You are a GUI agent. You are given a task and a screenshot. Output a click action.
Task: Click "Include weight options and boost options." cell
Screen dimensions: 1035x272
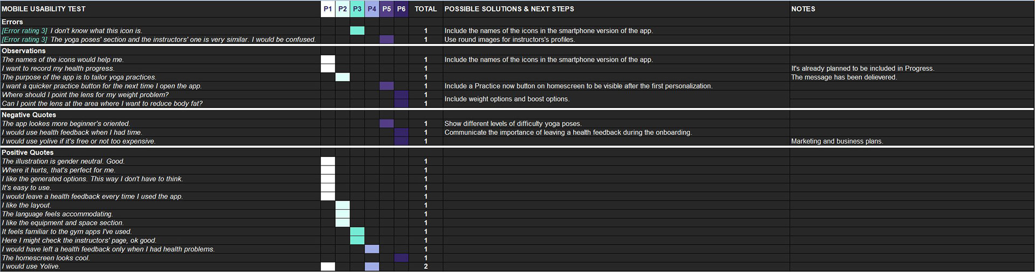[x=506, y=99]
